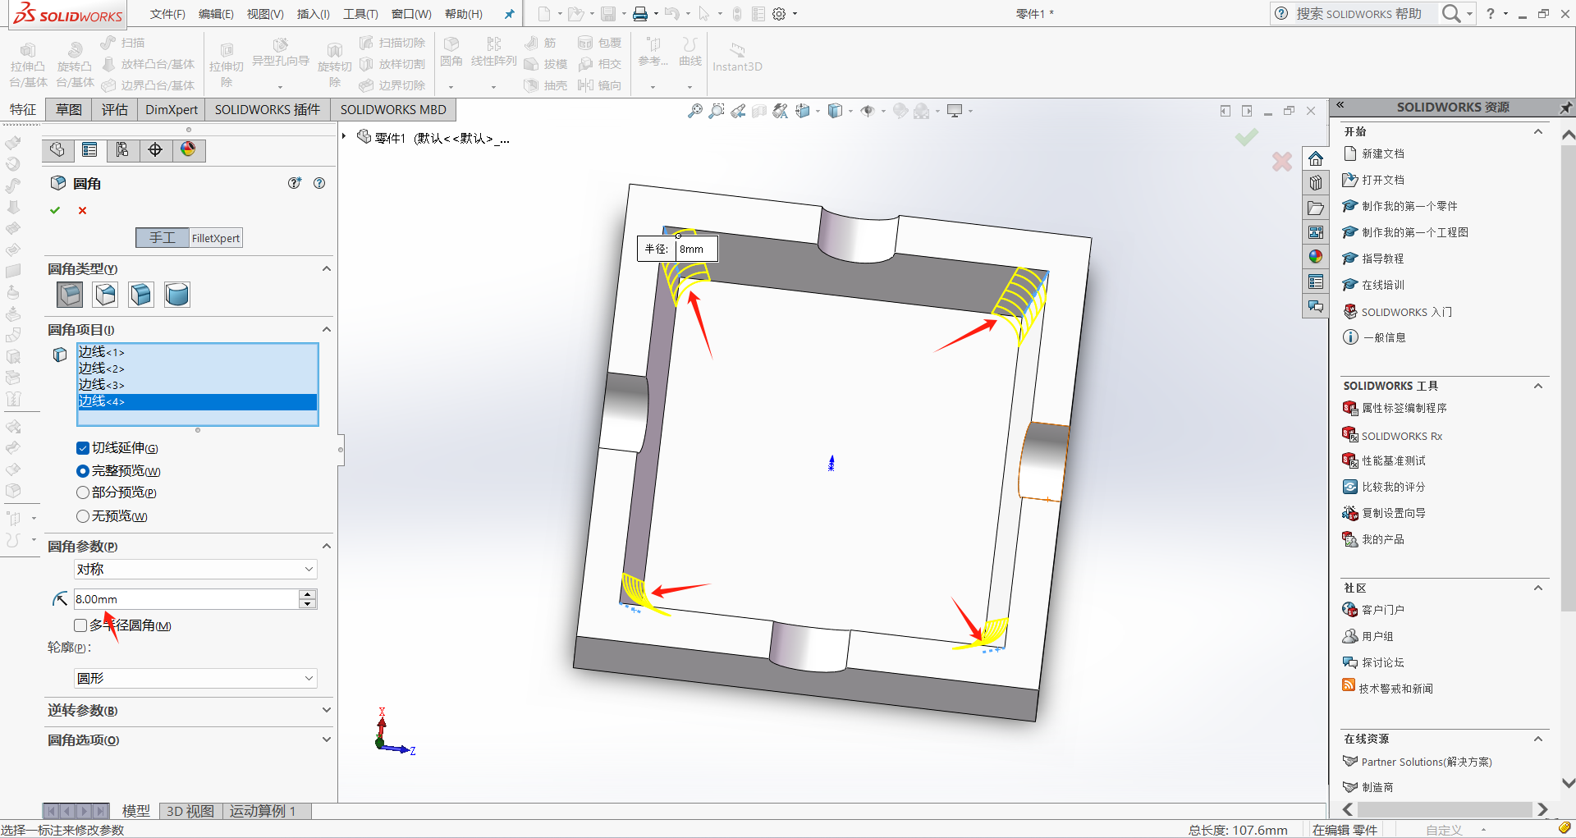The width and height of the screenshot is (1576, 838).
Task: Switch to the SOLIDWORKS MBD tab
Action: coord(393,109)
